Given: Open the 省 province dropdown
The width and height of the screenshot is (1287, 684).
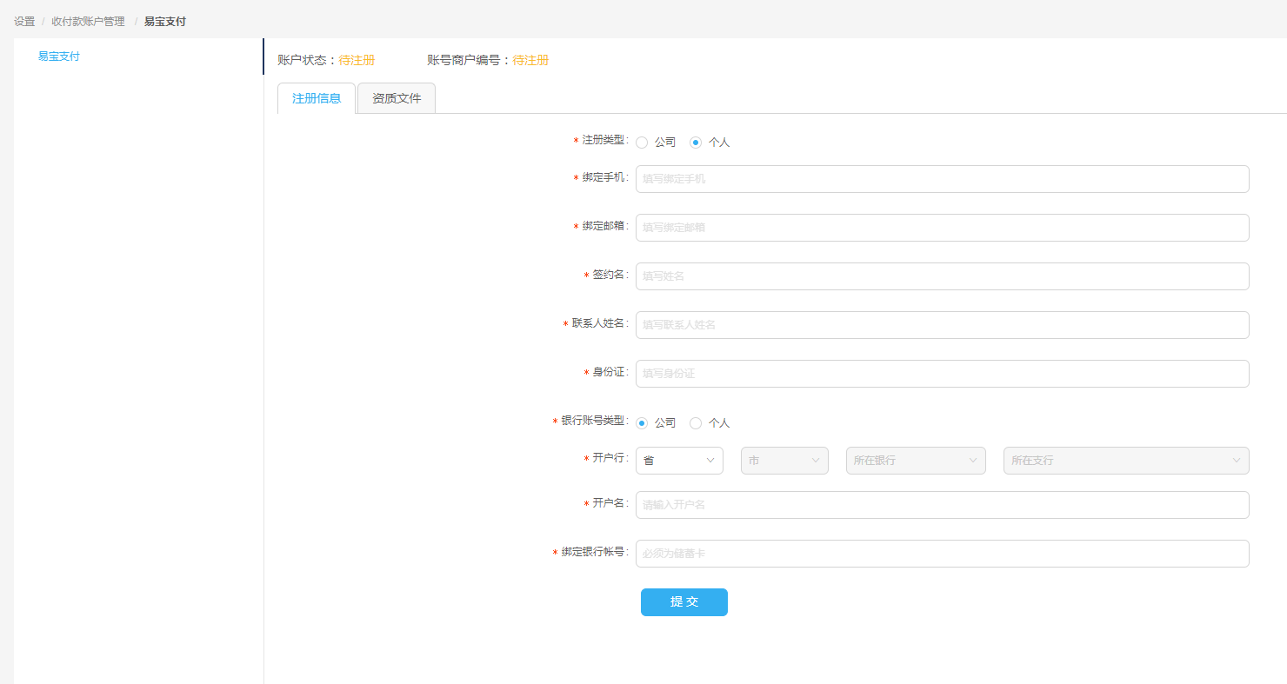Looking at the screenshot, I should [x=679, y=461].
